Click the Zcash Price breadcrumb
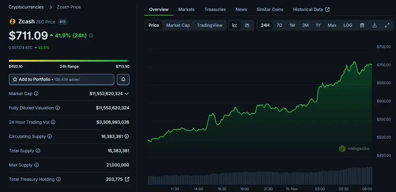Image resolution: width=396 pixels, height=192 pixels. 69,7
